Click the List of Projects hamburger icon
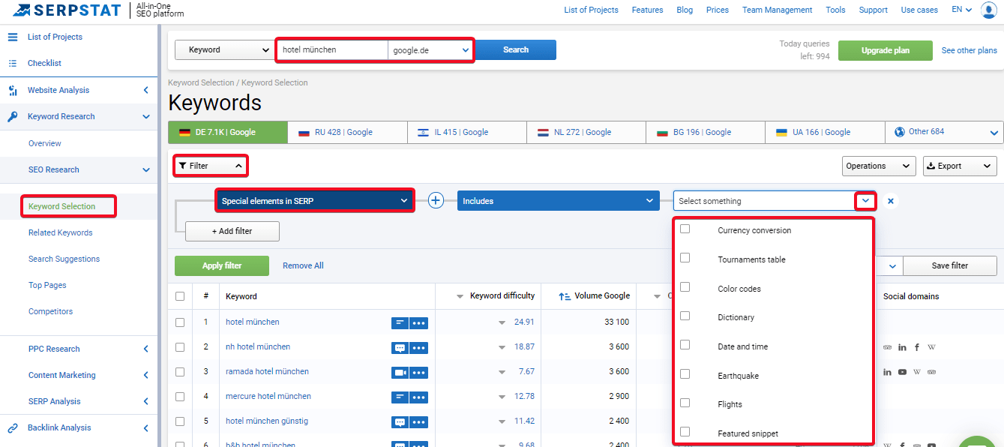 click(13, 37)
